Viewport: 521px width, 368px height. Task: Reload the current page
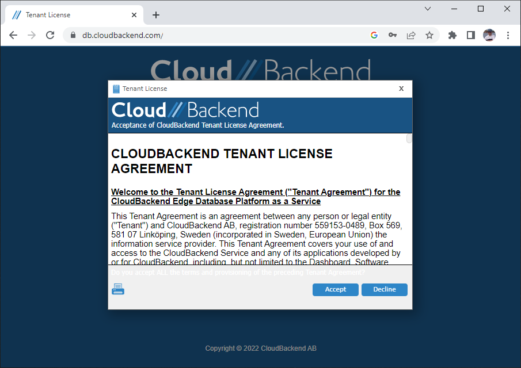(50, 35)
